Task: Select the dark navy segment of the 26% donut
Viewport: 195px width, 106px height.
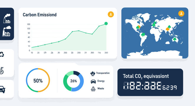Action: click(76, 73)
